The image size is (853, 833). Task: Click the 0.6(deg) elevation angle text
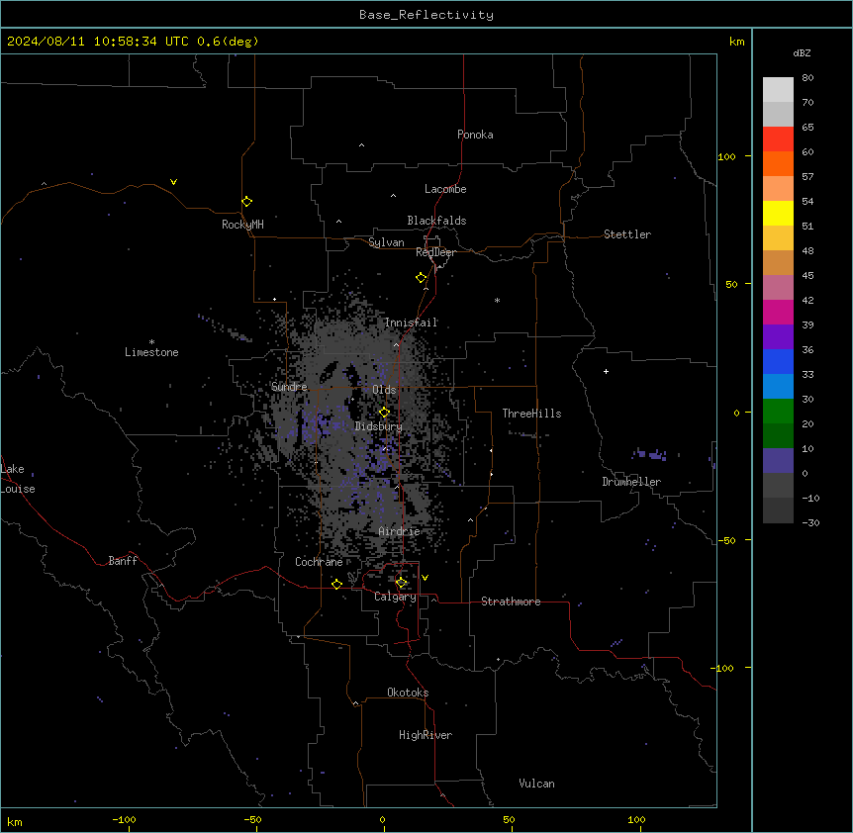tap(228, 42)
